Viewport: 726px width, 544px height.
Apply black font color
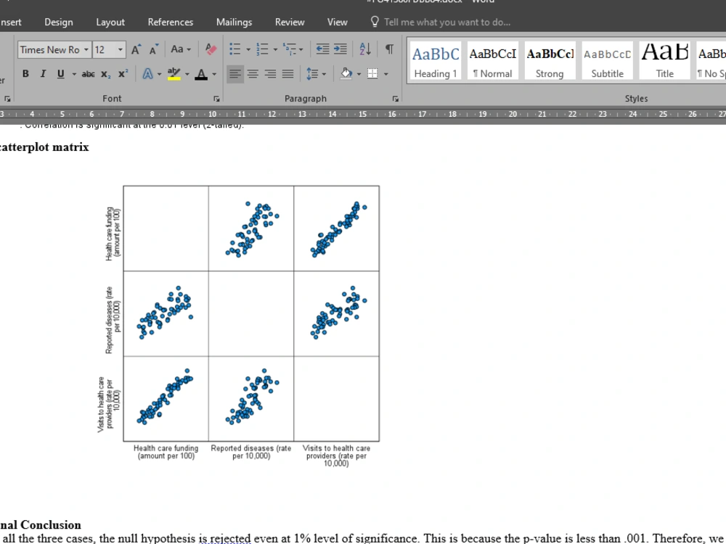pyautogui.click(x=201, y=73)
